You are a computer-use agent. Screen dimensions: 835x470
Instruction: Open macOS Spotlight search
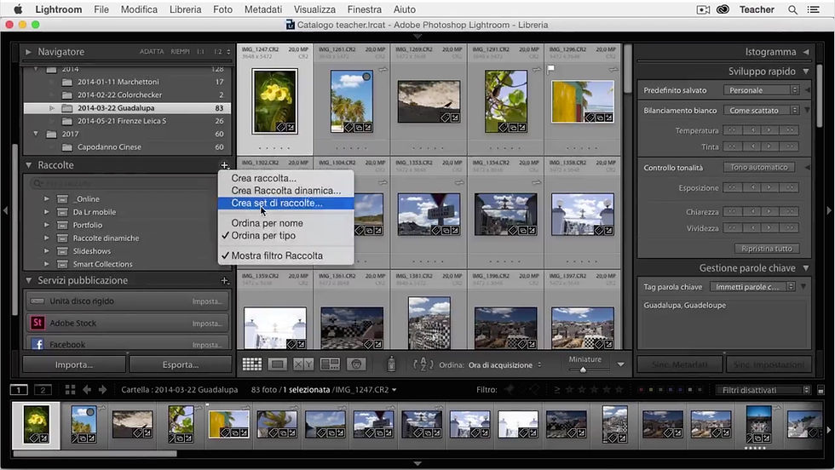792,9
